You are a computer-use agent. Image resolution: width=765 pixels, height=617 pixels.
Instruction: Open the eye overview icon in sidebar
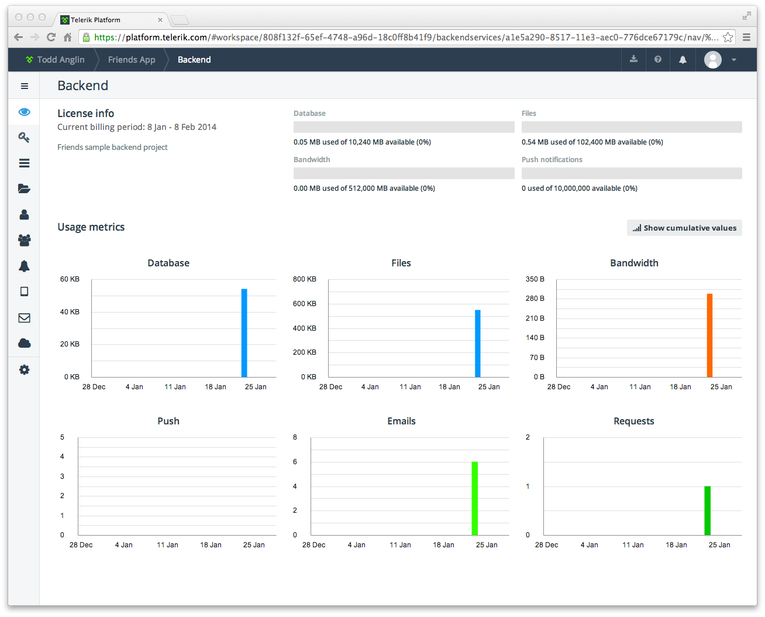(24, 112)
